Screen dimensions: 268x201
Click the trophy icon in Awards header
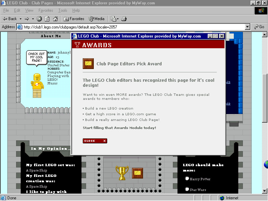click(x=77, y=45)
